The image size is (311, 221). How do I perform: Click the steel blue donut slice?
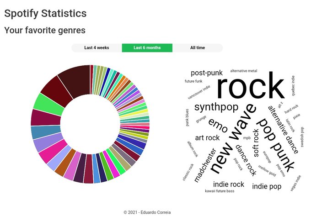pos(45,132)
